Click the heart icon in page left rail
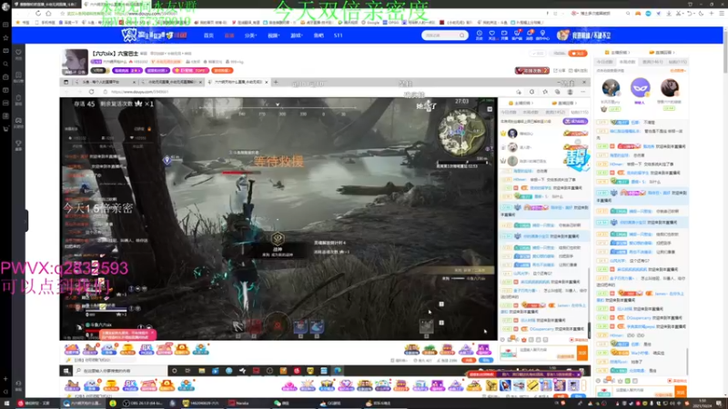The height and width of the screenshot is (409, 728). [18, 53]
